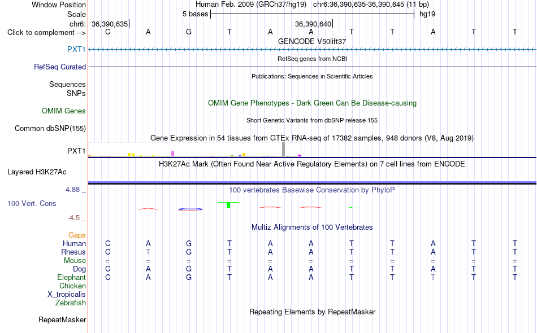Click base C in the Human alignment row

[107, 243]
